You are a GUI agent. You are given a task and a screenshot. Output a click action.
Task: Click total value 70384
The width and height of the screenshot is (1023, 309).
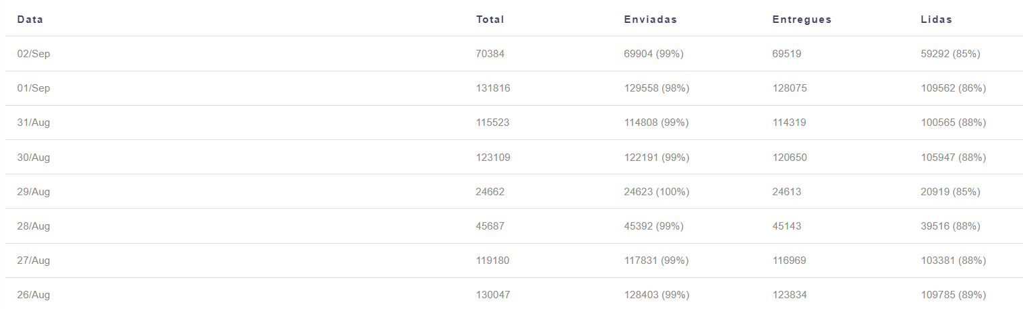(x=490, y=54)
